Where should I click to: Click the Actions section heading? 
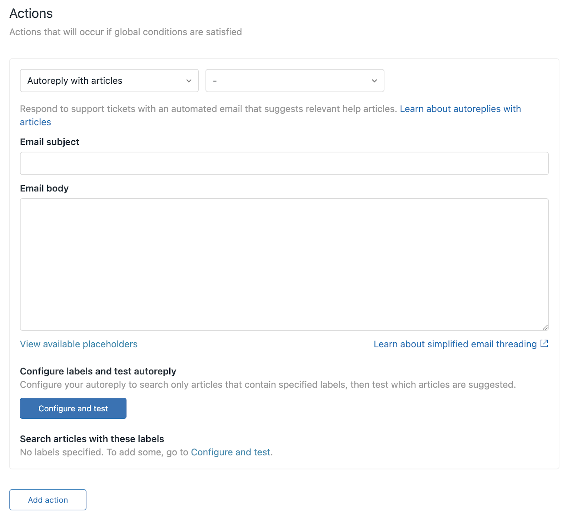pos(31,13)
